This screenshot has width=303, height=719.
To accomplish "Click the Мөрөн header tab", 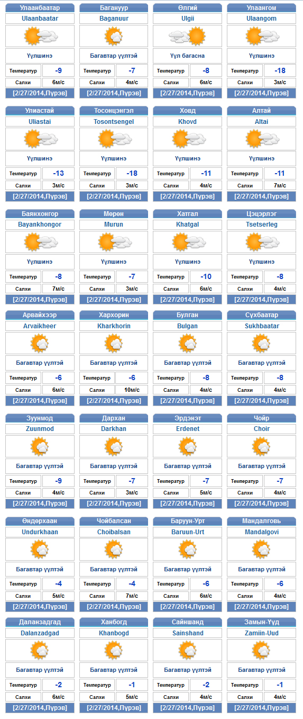I will pyautogui.click(x=114, y=213).
